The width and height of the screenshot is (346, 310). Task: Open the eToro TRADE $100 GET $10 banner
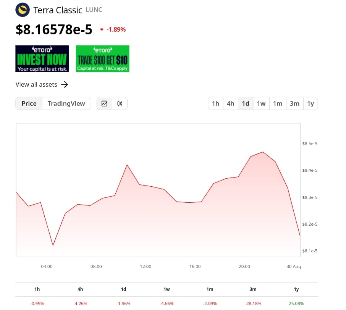102,58
